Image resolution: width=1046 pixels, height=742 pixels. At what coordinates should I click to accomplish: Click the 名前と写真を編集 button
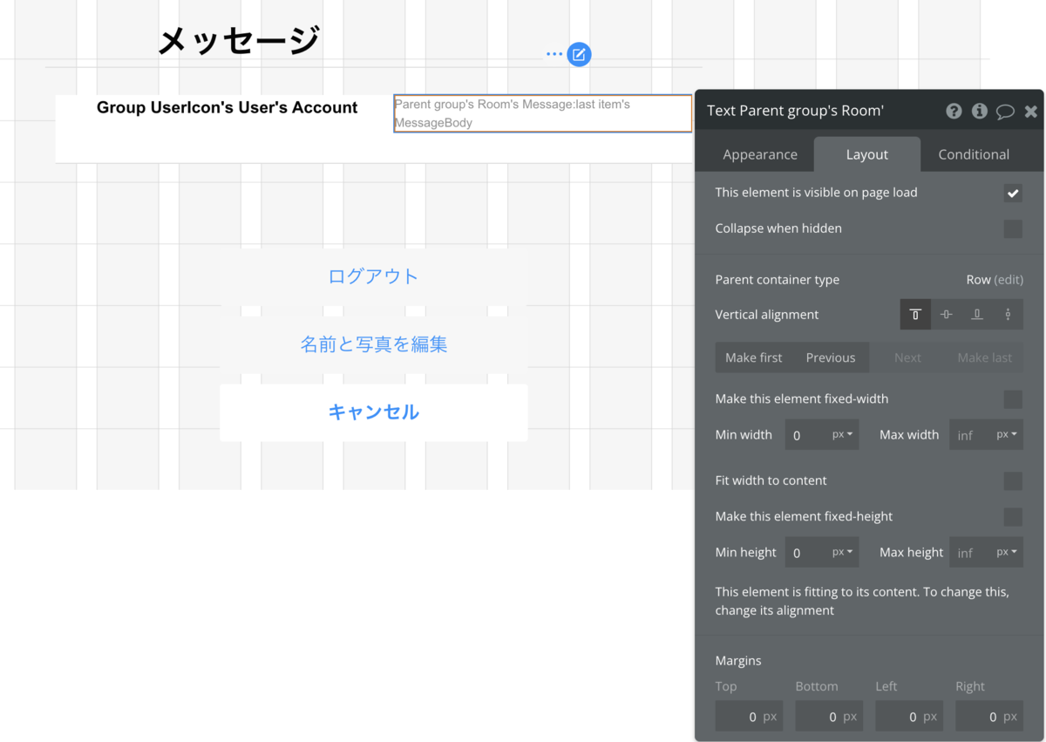(x=374, y=344)
